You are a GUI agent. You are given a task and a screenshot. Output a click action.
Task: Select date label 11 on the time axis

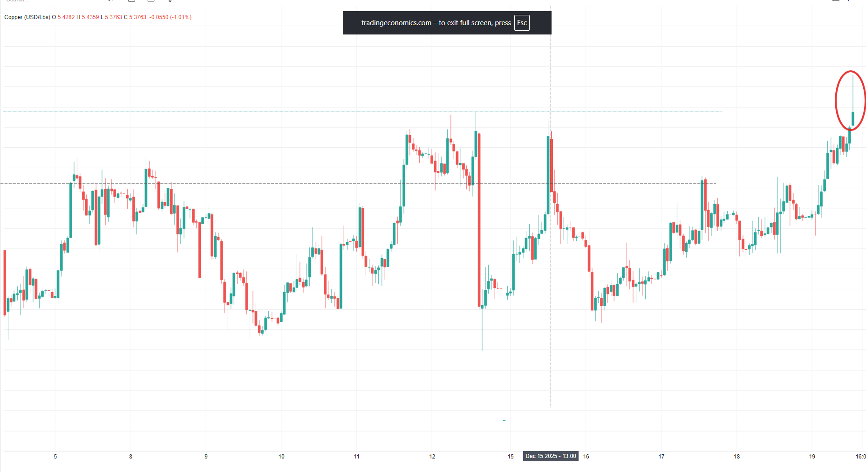[x=357, y=457]
